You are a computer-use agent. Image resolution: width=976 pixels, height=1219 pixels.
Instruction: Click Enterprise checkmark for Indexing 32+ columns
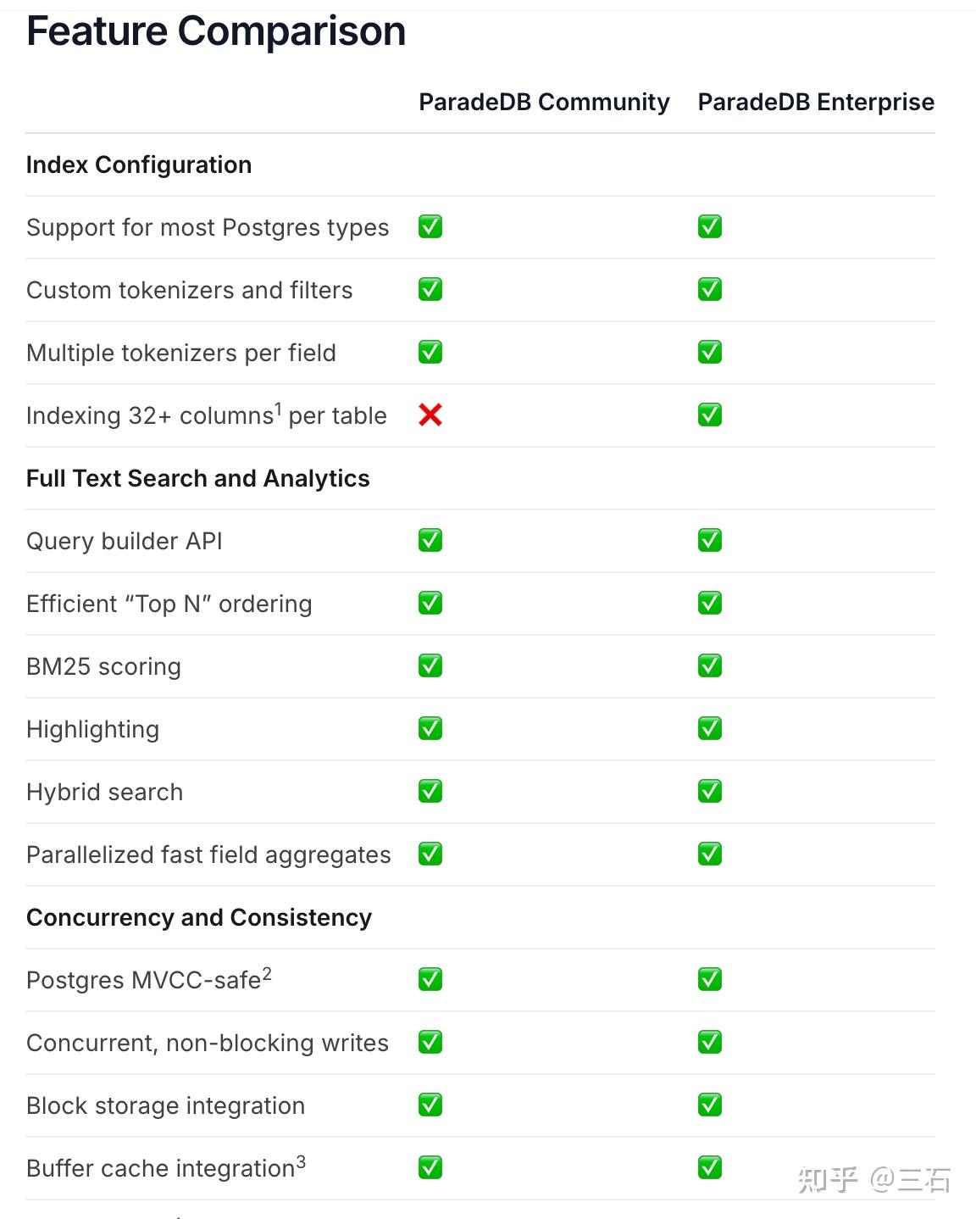(710, 415)
